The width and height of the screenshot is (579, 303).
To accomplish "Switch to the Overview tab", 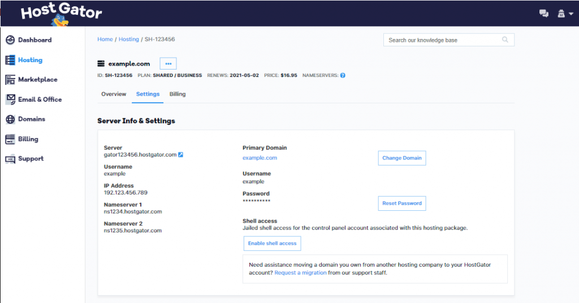I will tap(114, 94).
